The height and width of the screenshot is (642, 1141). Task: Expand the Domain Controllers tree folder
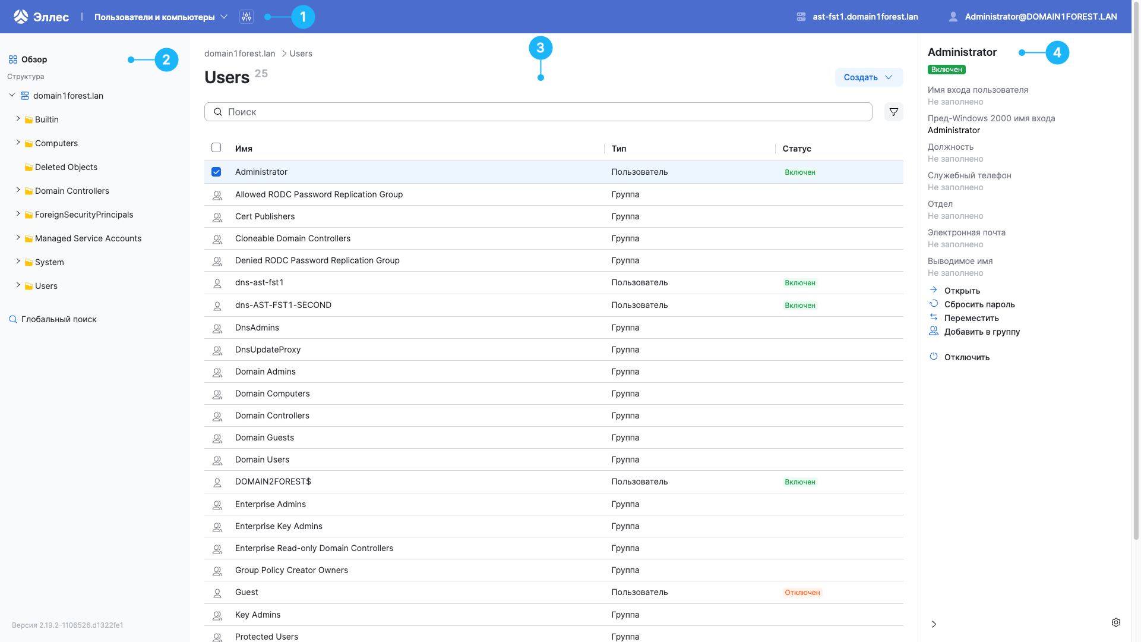(18, 190)
